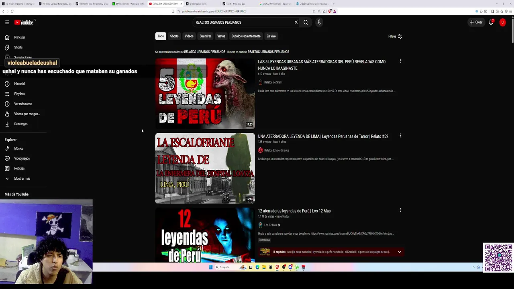Select the Videos filter chip

pyautogui.click(x=189, y=36)
